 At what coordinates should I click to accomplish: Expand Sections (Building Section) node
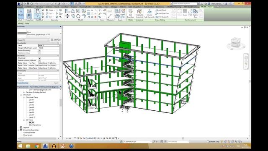[24, 92]
